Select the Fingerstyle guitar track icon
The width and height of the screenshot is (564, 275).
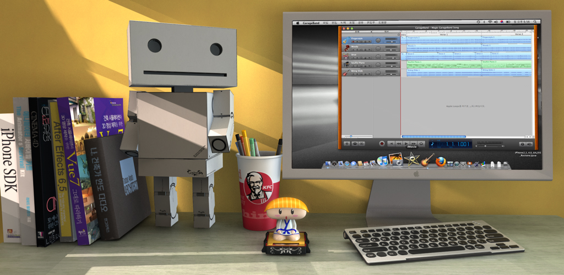[x=345, y=41]
